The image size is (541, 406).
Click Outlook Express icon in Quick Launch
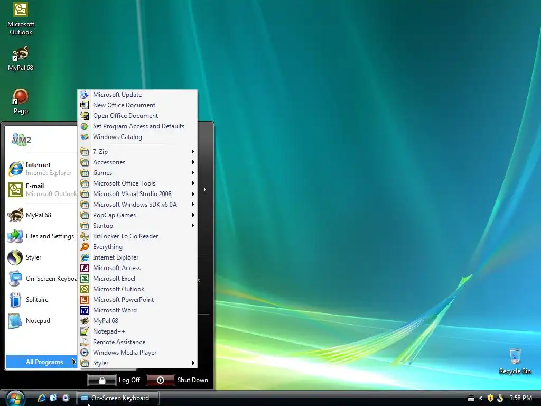(53, 398)
